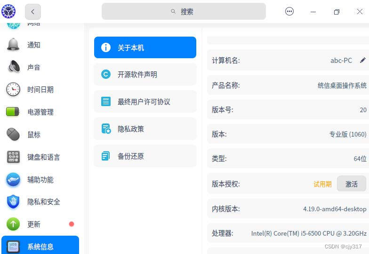Viewport: 369px width, 254px height.
Task: Click the 隐私政策 icon
Action: (x=106, y=129)
